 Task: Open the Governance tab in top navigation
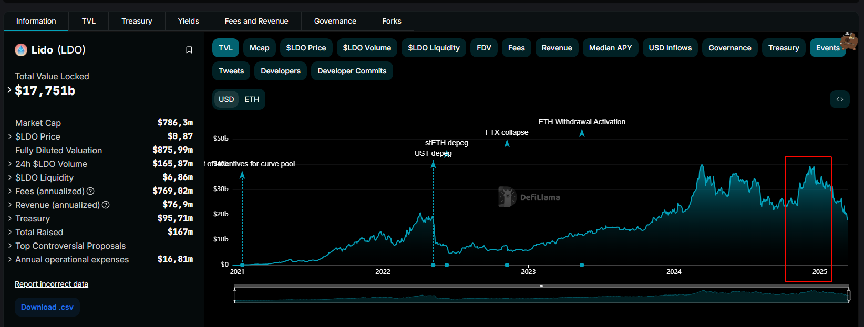[x=335, y=21]
